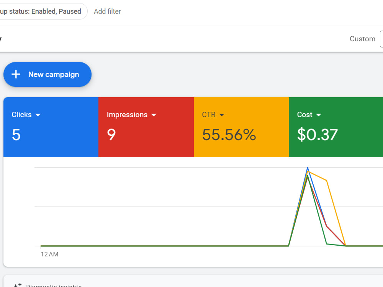
Task: Open the Diagnostic insights section
Action: (54, 285)
